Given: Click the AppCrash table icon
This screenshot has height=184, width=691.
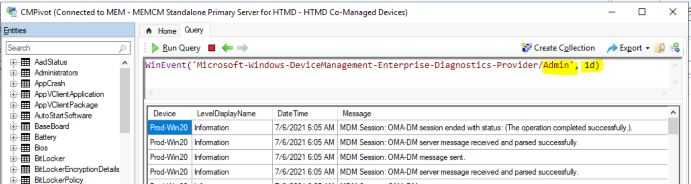Looking at the screenshot, I should click(x=25, y=84).
